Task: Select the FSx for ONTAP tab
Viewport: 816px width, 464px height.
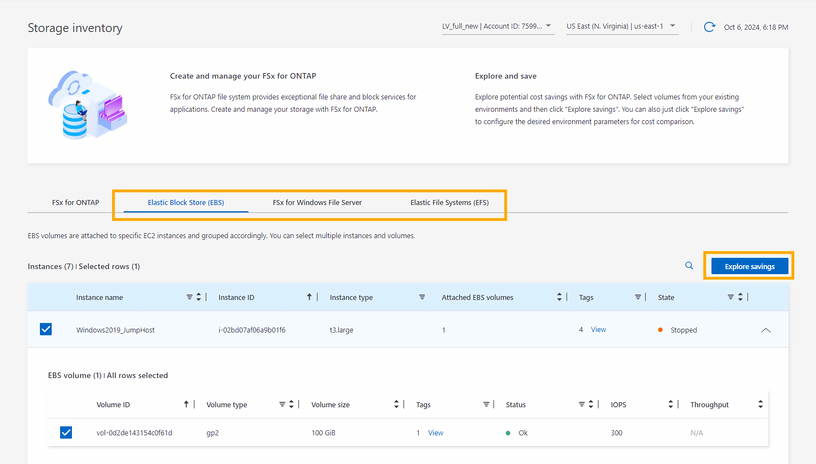Action: click(x=76, y=202)
